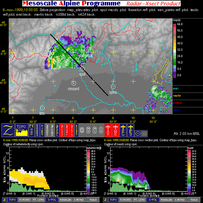
Task: Click the black cross-section line on map
Action: point(79,65)
